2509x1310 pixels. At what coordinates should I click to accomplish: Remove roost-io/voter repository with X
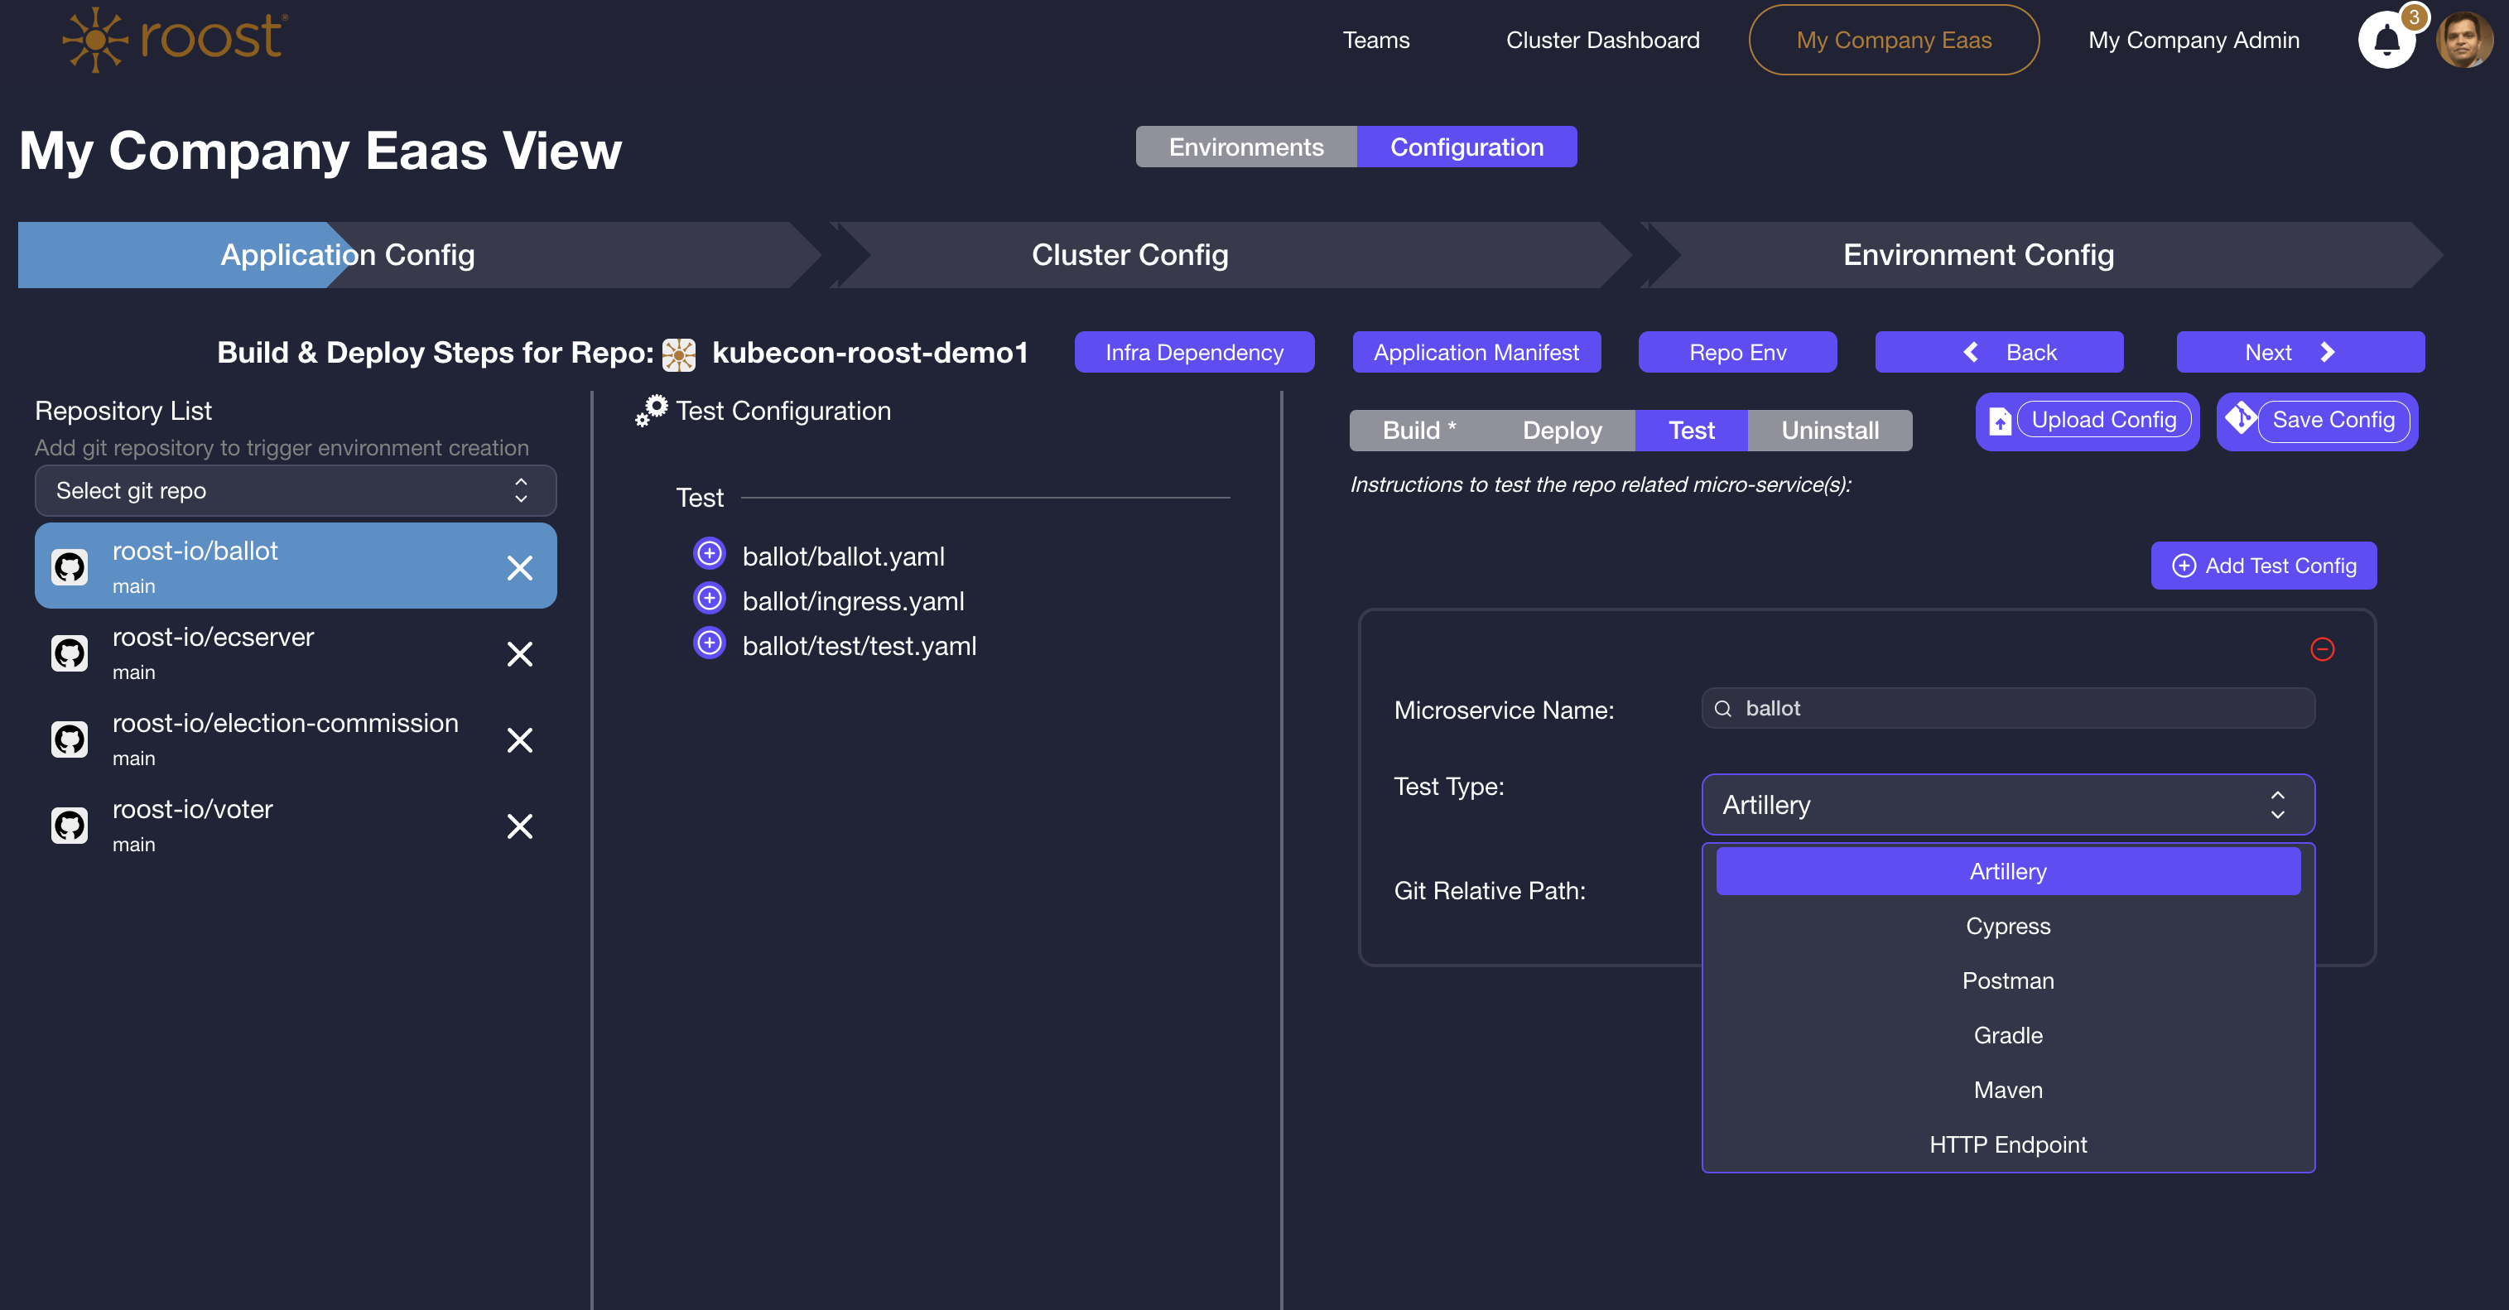tap(520, 826)
